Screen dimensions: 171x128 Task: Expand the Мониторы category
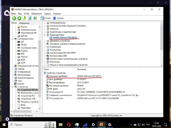tap(44, 62)
